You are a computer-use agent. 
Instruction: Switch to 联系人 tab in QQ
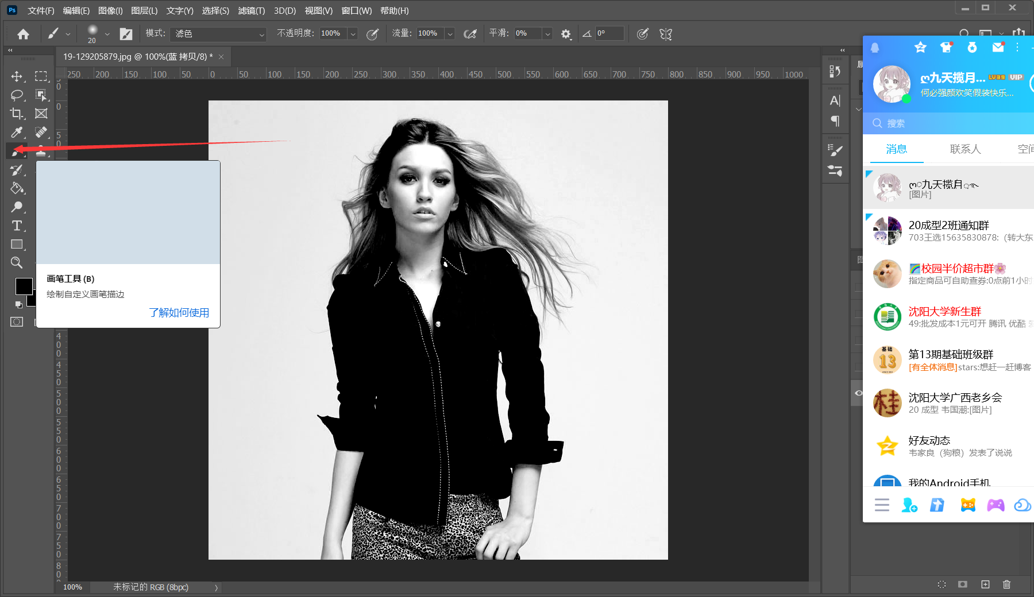coord(965,149)
